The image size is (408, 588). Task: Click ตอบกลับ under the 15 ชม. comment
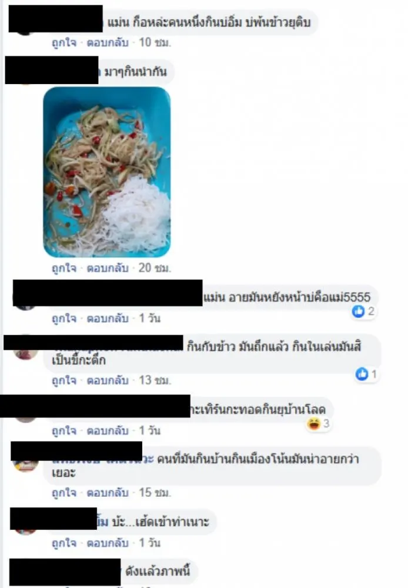pyautogui.click(x=108, y=493)
